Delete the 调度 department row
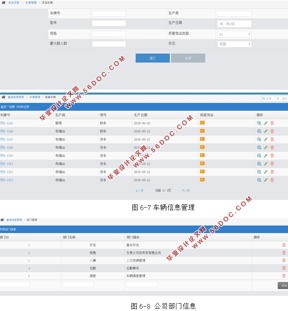The image size is (288, 311). coord(284,276)
